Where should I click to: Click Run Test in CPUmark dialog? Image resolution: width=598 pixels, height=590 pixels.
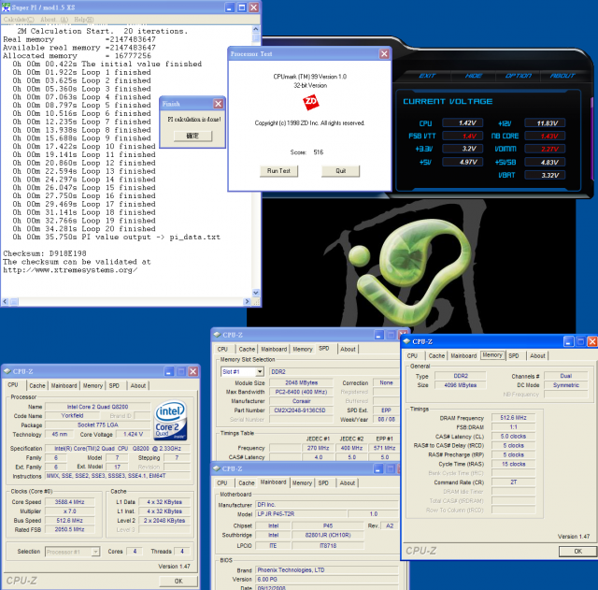(x=278, y=170)
